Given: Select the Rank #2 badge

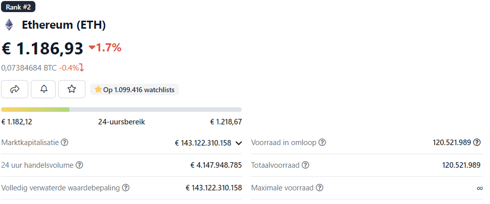Looking at the screenshot, I should click(x=18, y=7).
